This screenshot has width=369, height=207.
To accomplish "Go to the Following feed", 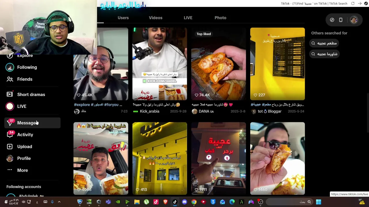I will (x=27, y=67).
